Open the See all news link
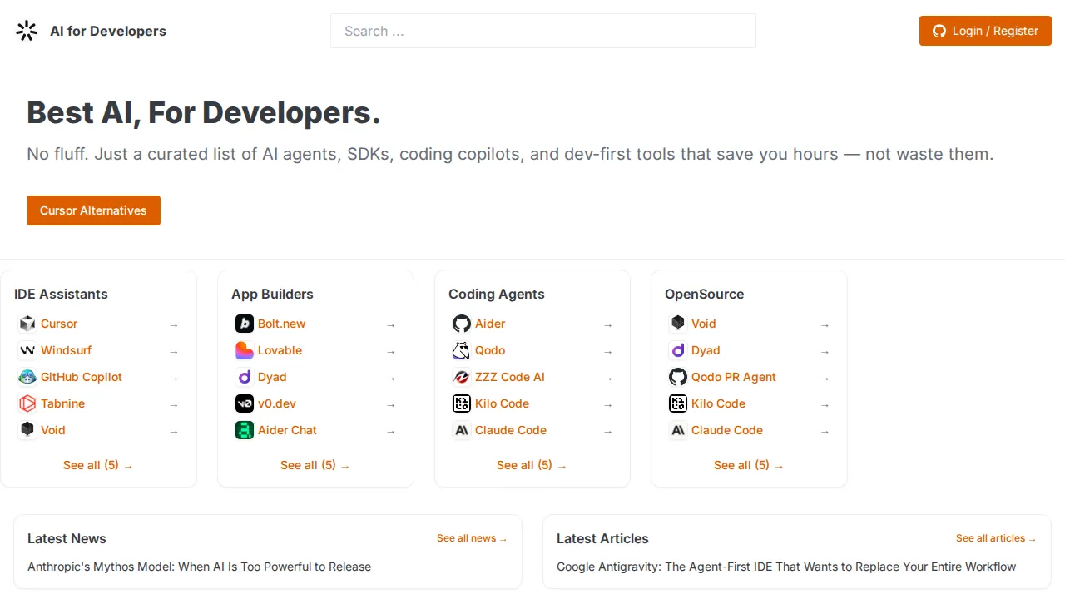 coord(472,538)
